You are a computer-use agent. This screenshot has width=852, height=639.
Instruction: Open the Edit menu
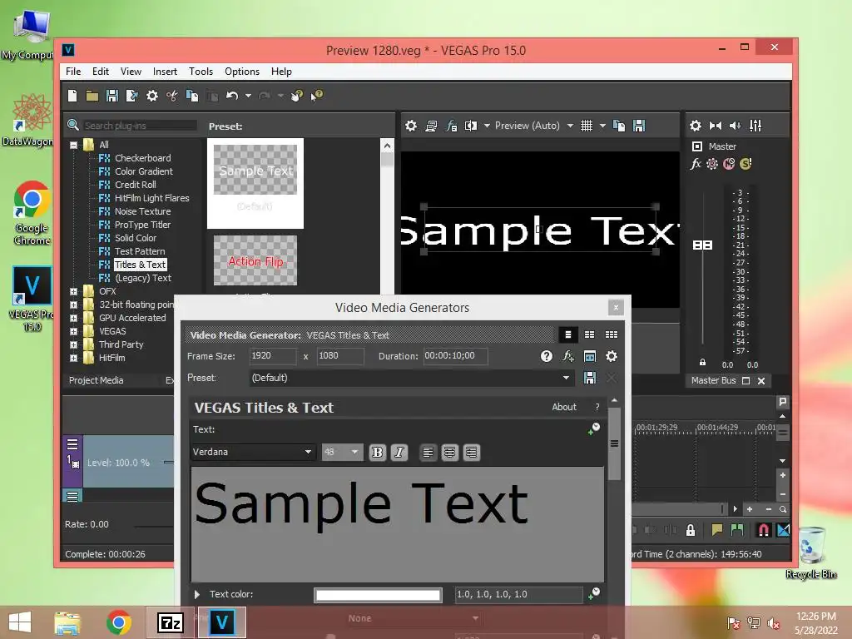click(x=101, y=72)
